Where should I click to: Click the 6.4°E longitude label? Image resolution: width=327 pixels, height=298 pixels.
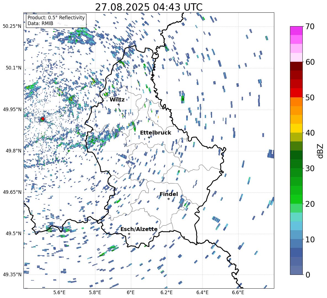coord(202,292)
